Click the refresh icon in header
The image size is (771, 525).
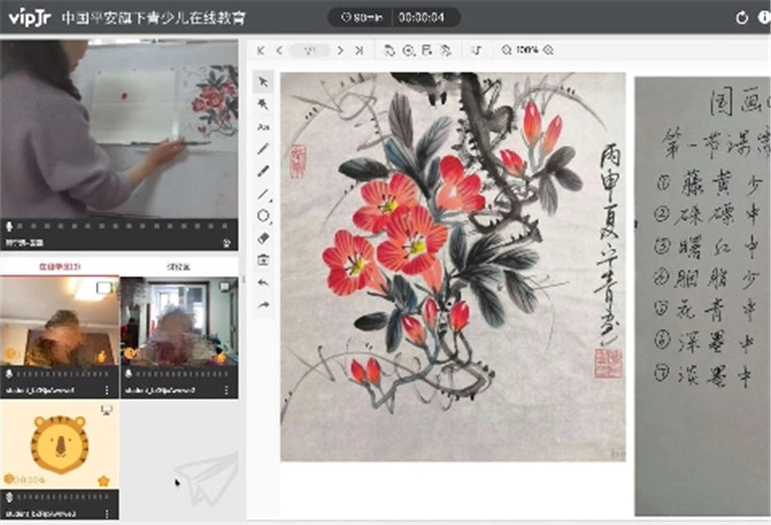[x=742, y=18]
